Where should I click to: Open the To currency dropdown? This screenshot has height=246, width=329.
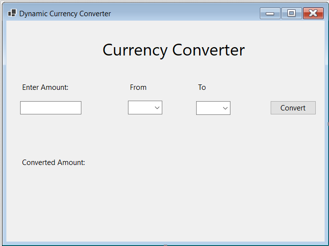coord(213,108)
